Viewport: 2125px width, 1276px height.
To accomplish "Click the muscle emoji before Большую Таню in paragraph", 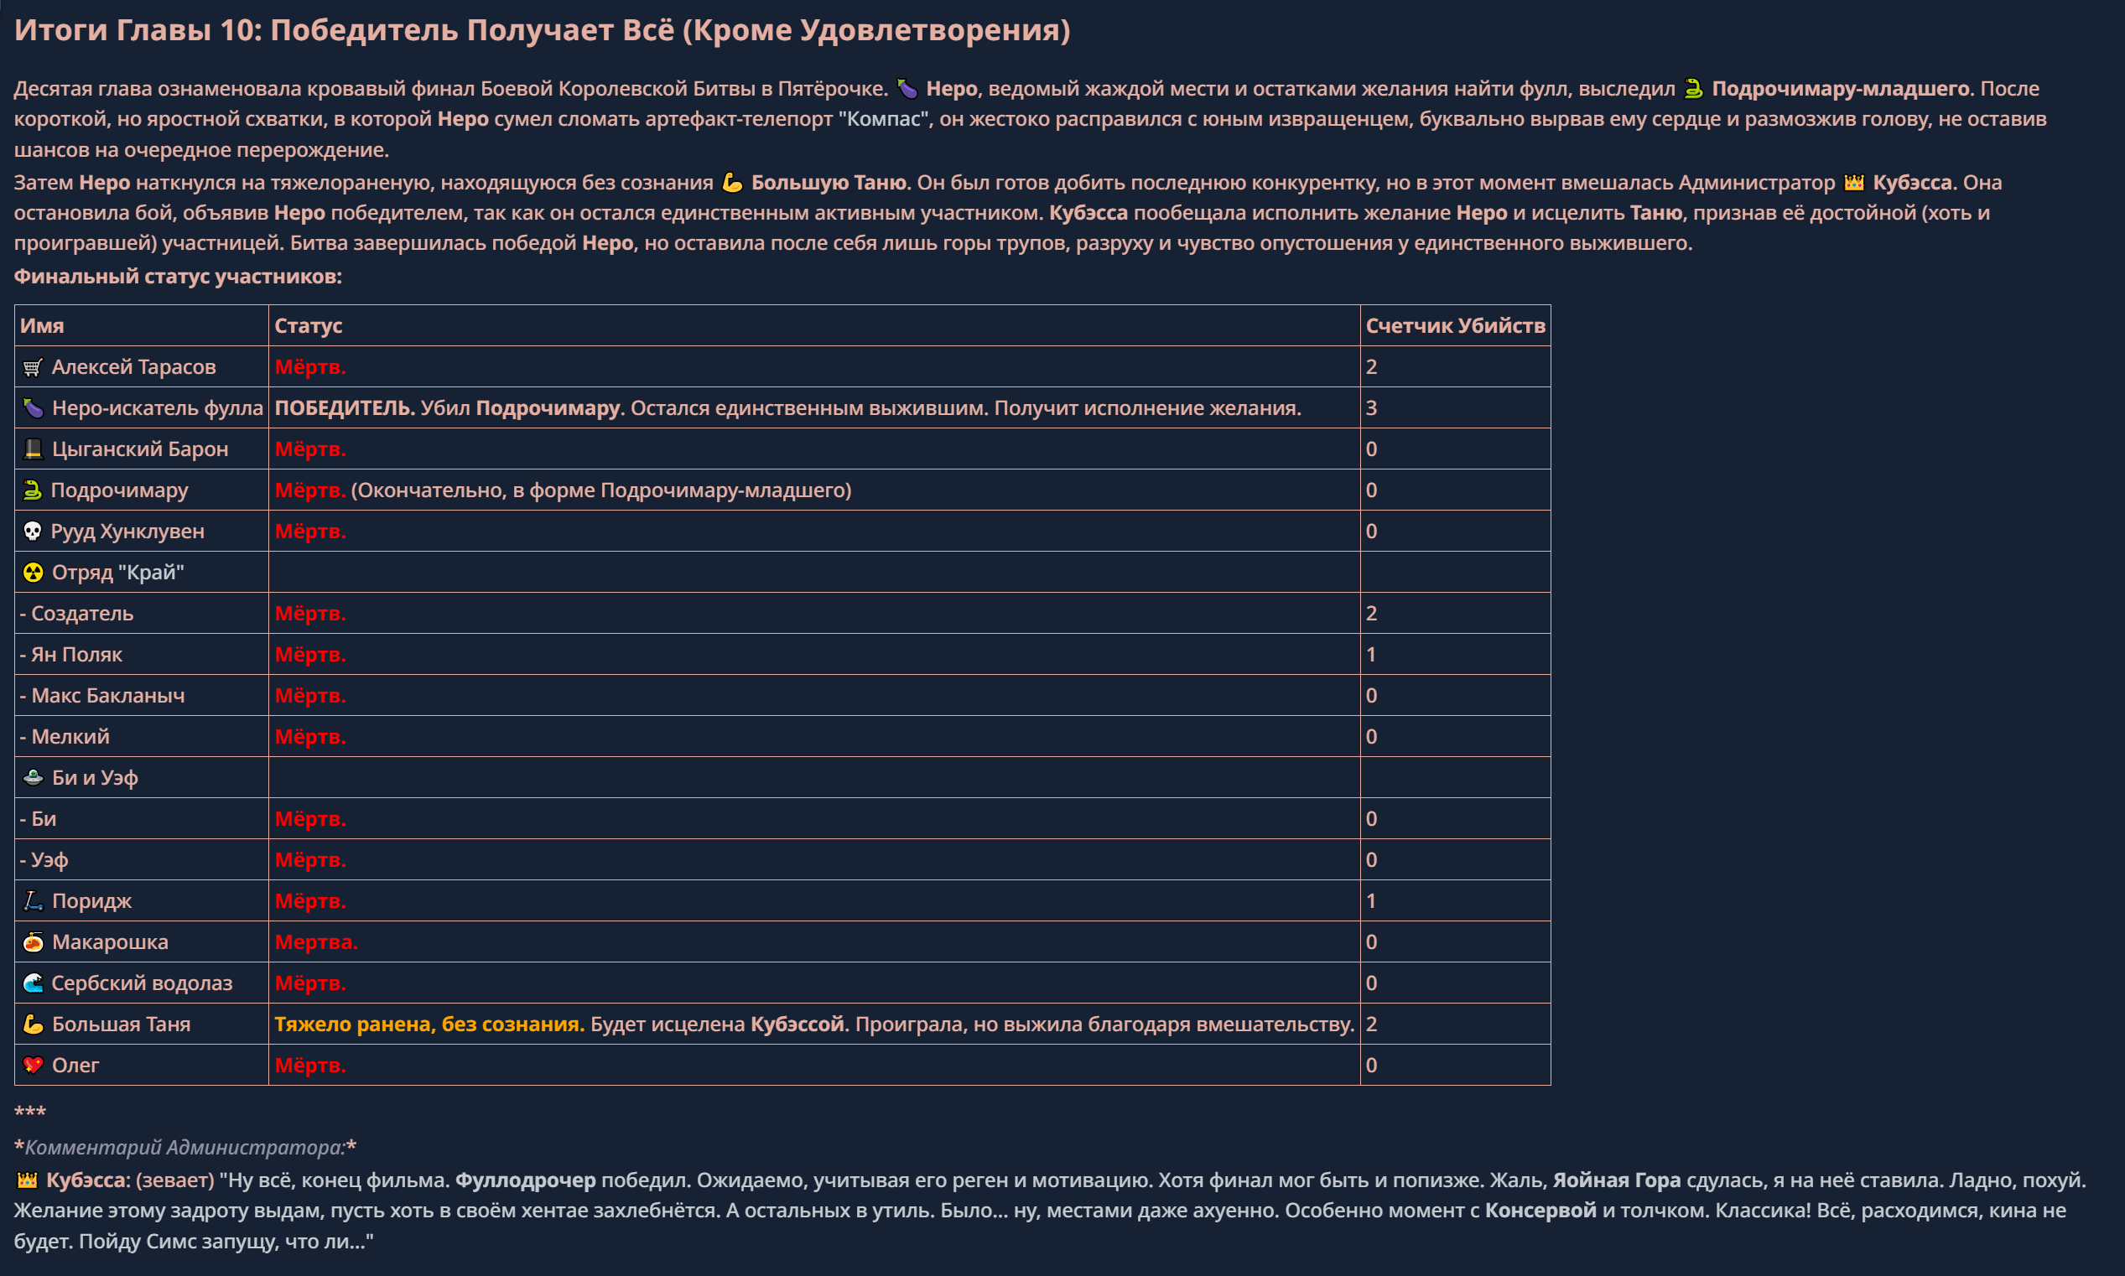I will coord(732,183).
